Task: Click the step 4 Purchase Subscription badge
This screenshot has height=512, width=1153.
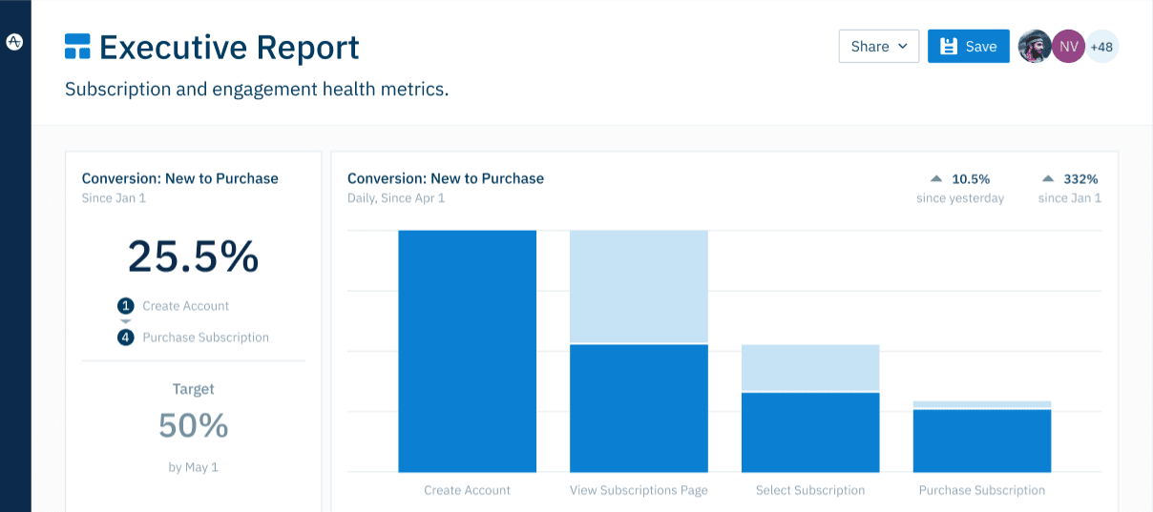Action: [126, 337]
